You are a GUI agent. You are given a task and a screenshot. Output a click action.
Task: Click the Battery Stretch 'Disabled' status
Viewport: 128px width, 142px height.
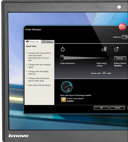coord(118,66)
